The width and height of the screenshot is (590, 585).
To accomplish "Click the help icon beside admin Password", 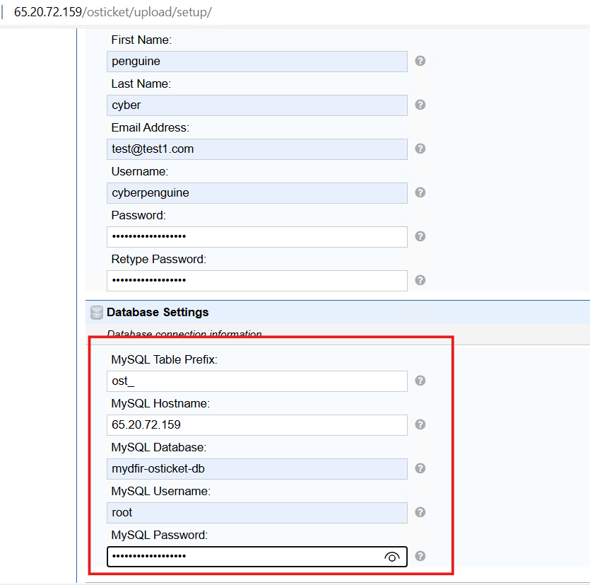I will 420,236.
